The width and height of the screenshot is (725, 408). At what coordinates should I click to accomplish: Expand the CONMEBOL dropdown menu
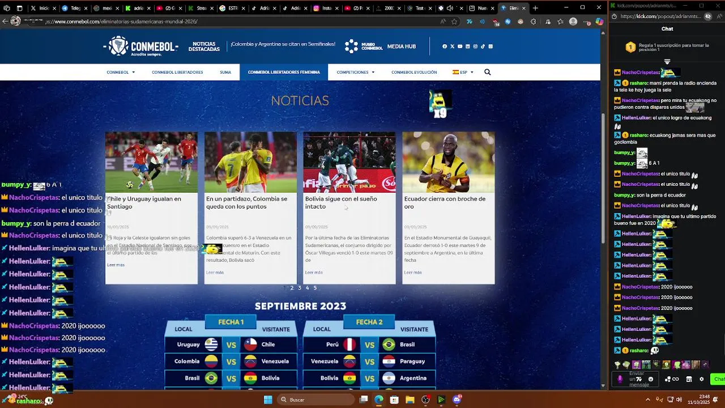(121, 72)
